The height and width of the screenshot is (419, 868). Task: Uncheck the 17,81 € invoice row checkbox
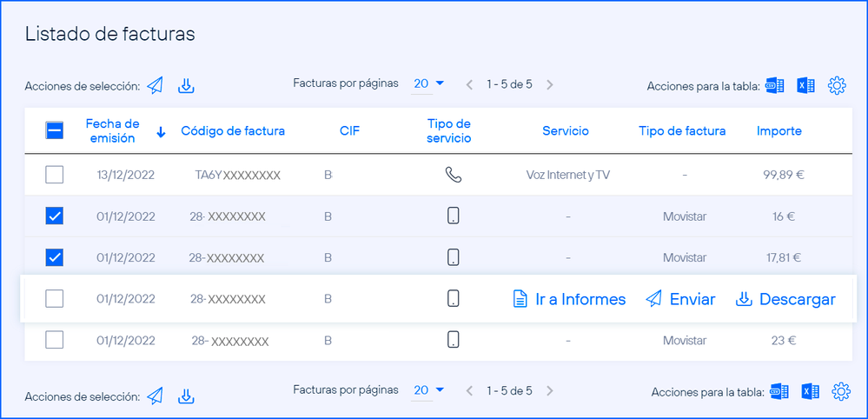(54, 257)
